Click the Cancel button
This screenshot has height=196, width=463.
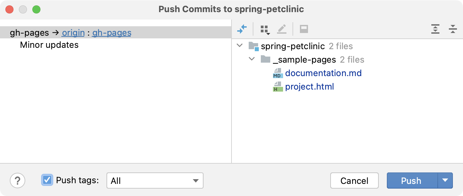(x=354, y=181)
